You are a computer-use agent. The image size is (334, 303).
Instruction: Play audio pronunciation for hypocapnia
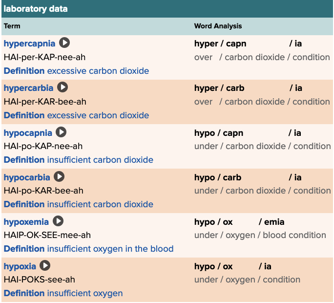click(61, 132)
